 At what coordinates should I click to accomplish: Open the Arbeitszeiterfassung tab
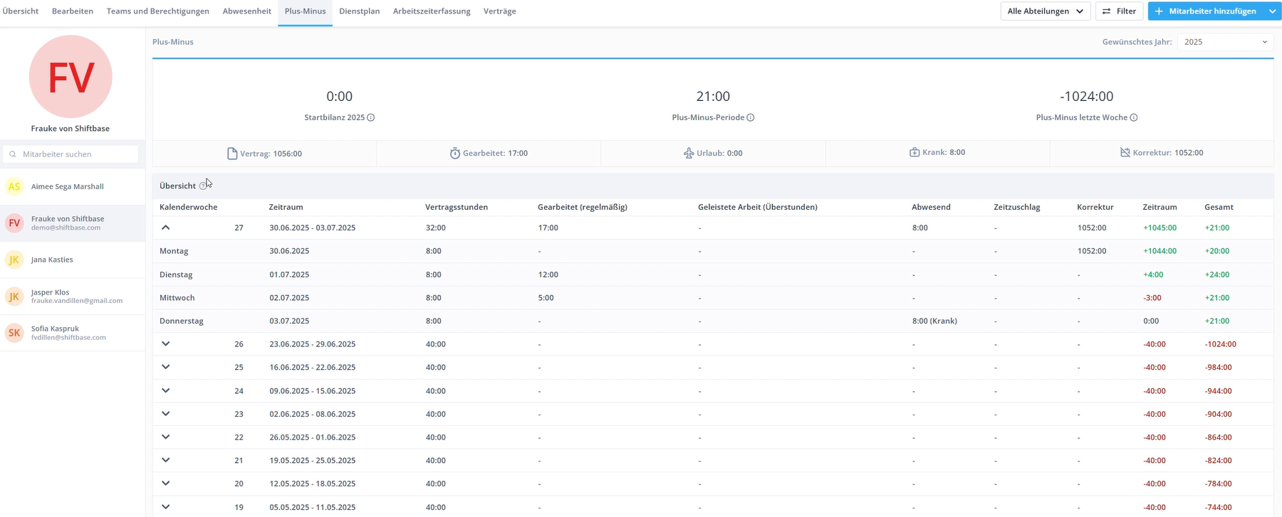(432, 11)
